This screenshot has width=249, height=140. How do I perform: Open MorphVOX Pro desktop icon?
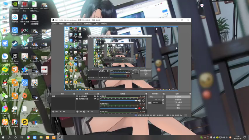click(x=25, y=6)
